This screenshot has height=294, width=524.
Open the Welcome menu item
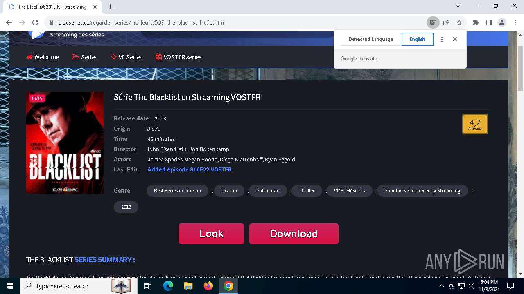[x=43, y=57]
